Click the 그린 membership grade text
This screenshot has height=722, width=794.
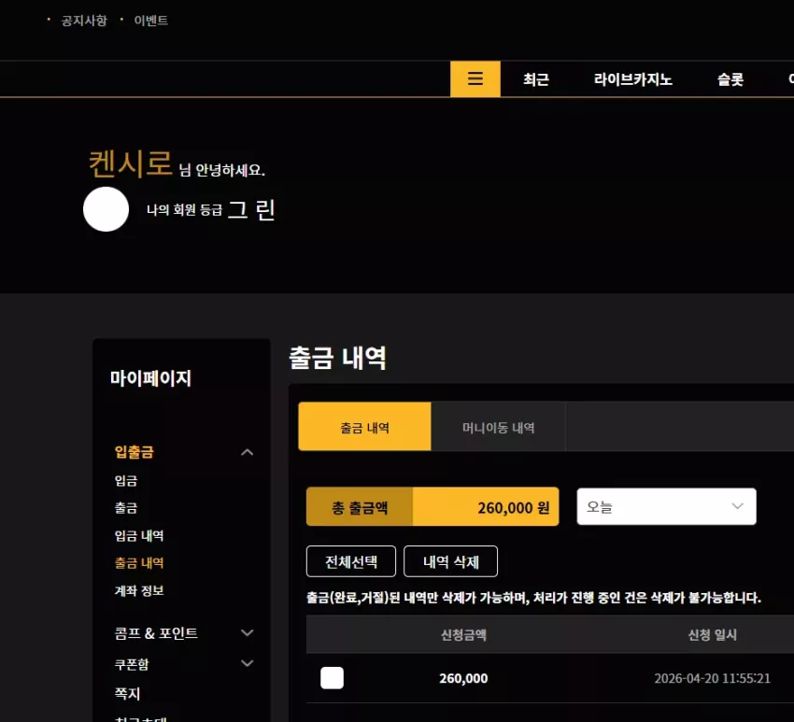point(251,209)
